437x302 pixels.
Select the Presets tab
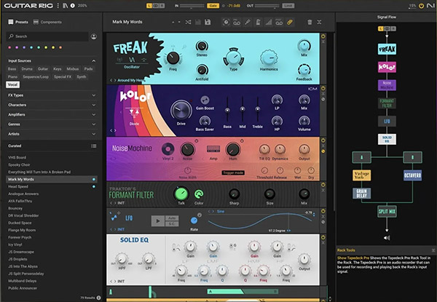tap(20, 23)
